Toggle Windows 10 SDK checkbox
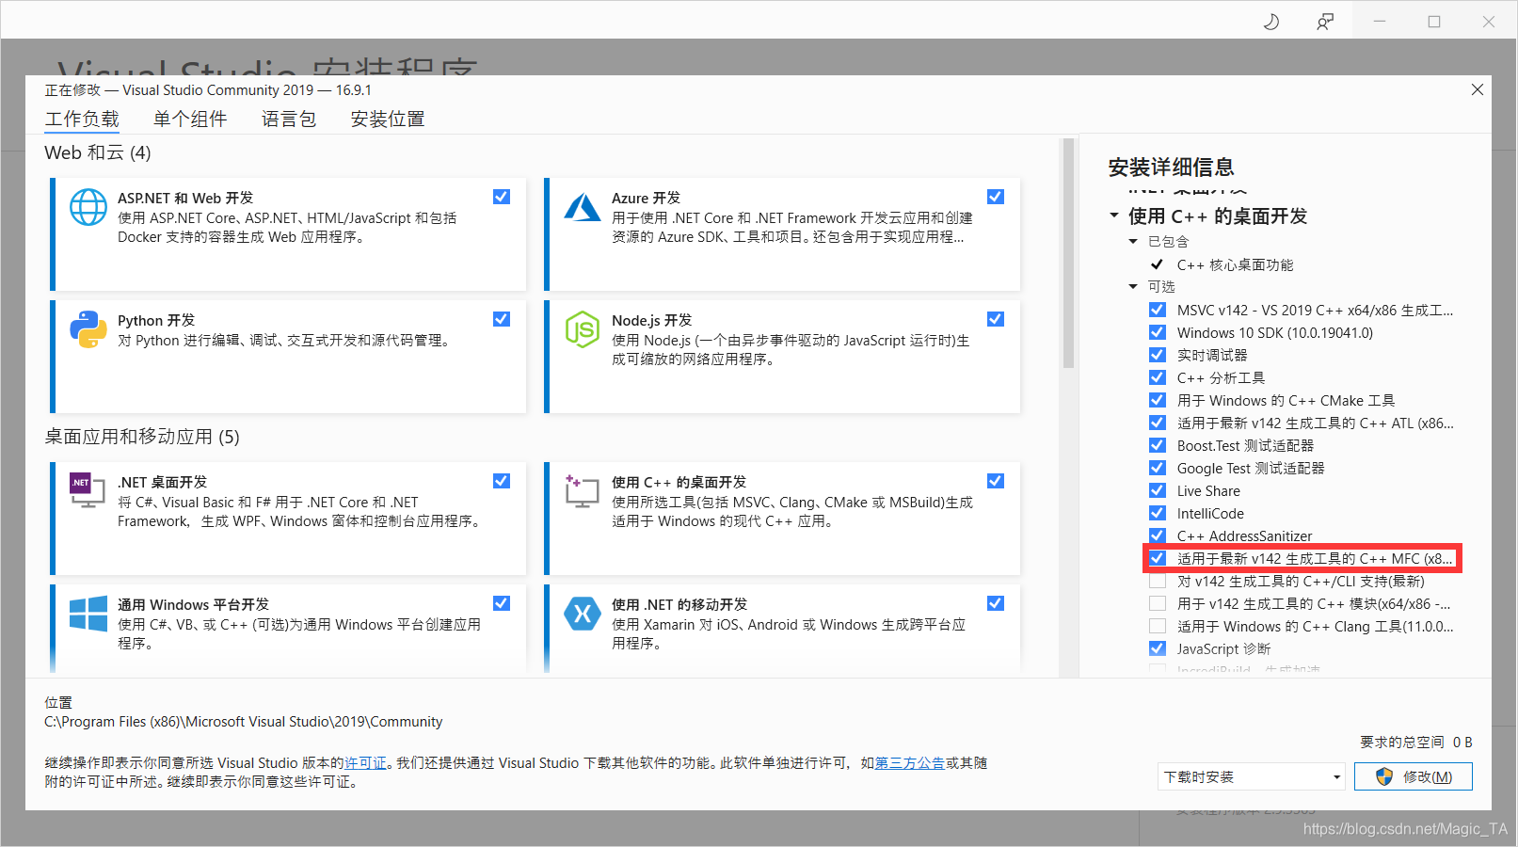The width and height of the screenshot is (1518, 847). (x=1158, y=332)
